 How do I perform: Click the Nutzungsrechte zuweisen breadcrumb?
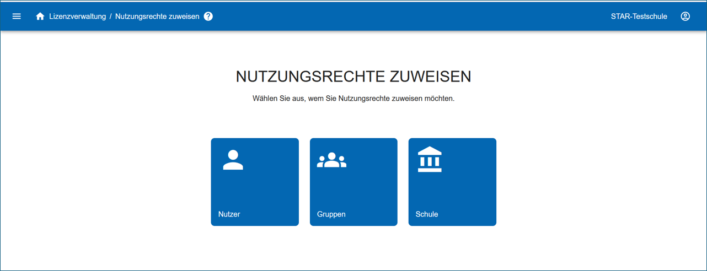(157, 17)
